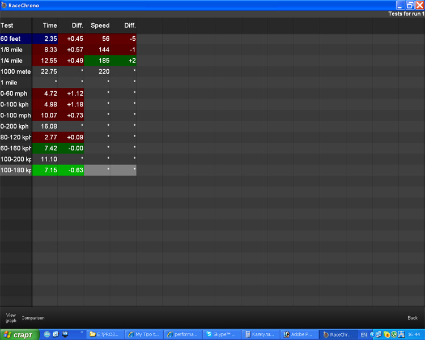The width and height of the screenshot is (425, 340).
Task: Switch to My Tipo browser window
Action: tap(143, 334)
